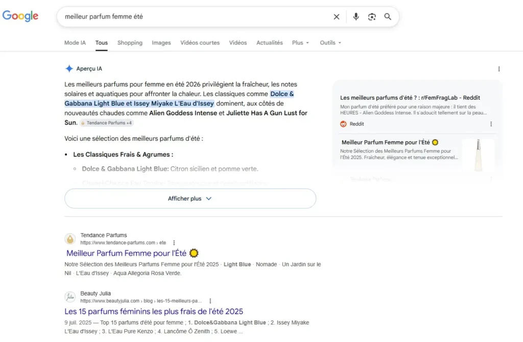Switch to Mode IA tab
The image size is (523, 342).
pyautogui.click(x=75, y=43)
